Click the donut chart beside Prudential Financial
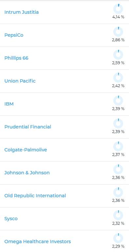The width and height of the screenshot is (129, 252). tap(118, 124)
